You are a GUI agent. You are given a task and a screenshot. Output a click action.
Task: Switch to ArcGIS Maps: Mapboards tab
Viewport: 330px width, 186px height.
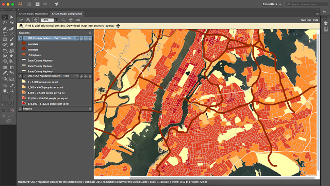[x=33, y=14]
